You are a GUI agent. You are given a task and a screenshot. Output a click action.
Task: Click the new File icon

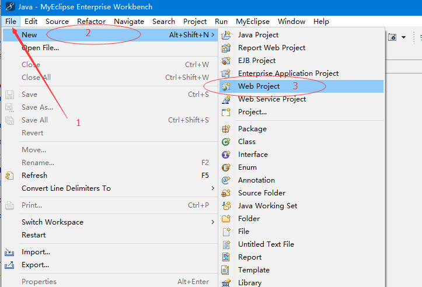226,232
